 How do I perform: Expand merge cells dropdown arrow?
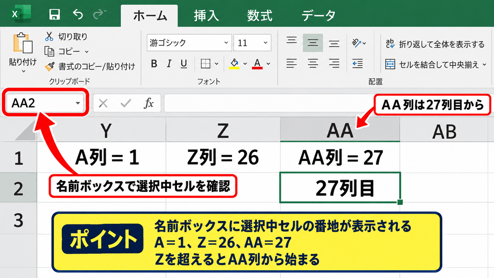pos(484,64)
